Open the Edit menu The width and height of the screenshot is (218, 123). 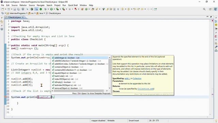7,5
